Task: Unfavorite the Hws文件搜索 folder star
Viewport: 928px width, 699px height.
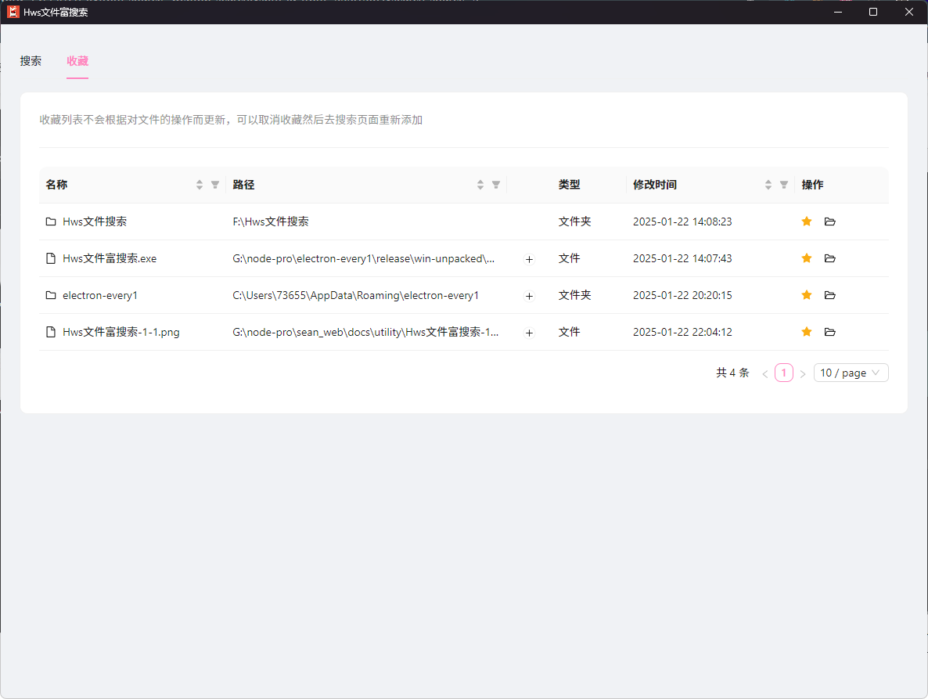Action: tap(806, 222)
